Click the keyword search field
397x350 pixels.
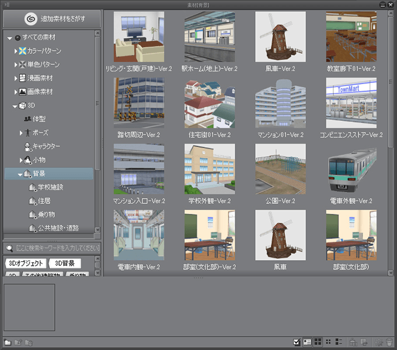tap(56, 248)
